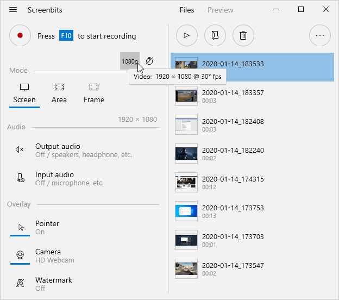Play the selected recording
The image size is (339, 300).
tap(187, 35)
